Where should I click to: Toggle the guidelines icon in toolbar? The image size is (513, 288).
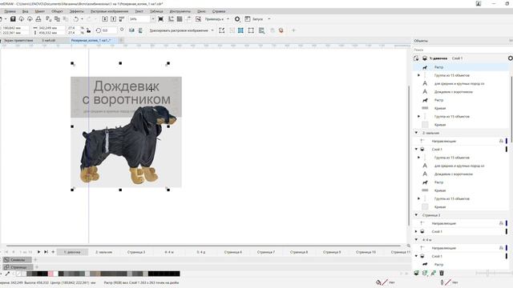pos(188,19)
